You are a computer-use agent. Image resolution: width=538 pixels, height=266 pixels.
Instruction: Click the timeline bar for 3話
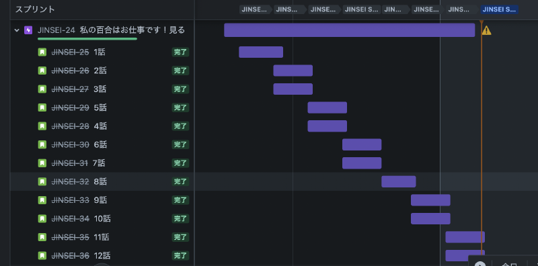(x=293, y=89)
